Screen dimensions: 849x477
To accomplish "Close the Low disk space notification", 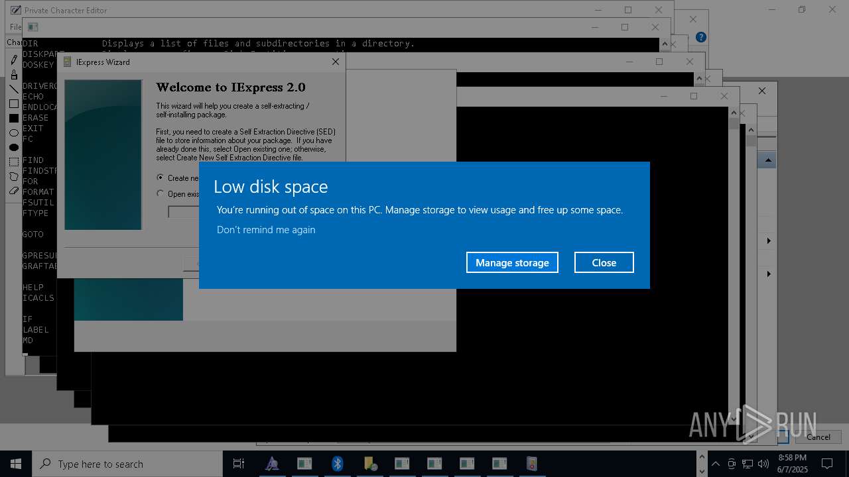I will (x=604, y=262).
